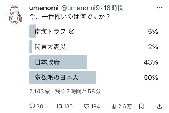Like the post with the heart icon
The image size is (169, 113).
pos(87,106)
